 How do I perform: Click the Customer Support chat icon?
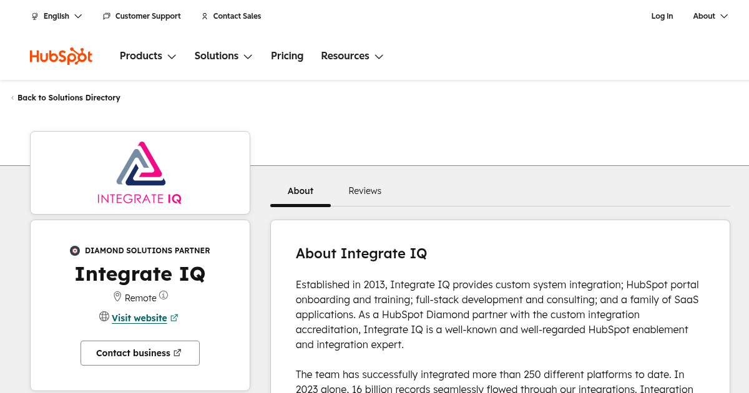107,16
